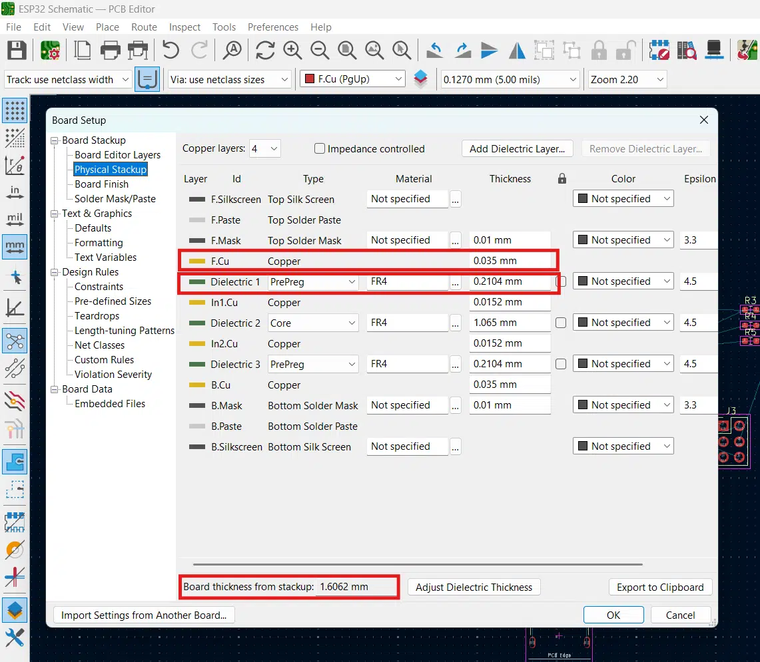Screen dimensions: 760x662
Task: Open F.Mask color Not specified selector
Action: pos(623,240)
